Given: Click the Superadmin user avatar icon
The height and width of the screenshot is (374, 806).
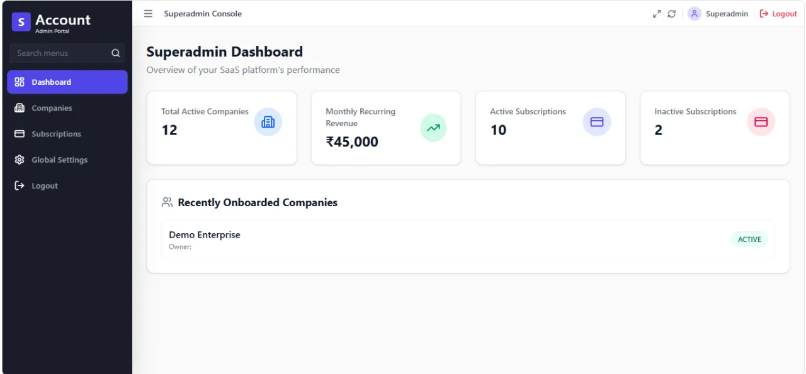Looking at the screenshot, I should (695, 14).
